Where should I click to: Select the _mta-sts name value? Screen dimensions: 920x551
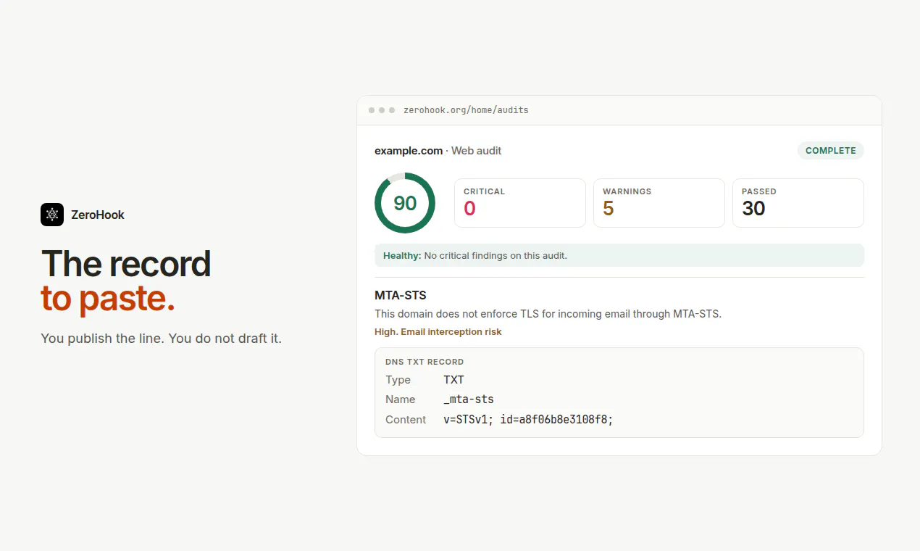469,399
